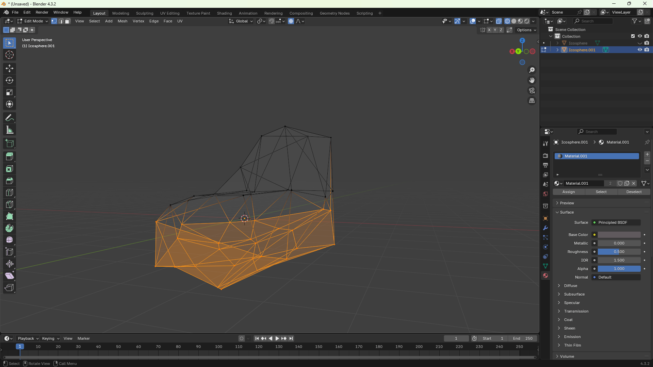Select the Transform tool
Image resolution: width=653 pixels, height=367 pixels.
(10, 104)
